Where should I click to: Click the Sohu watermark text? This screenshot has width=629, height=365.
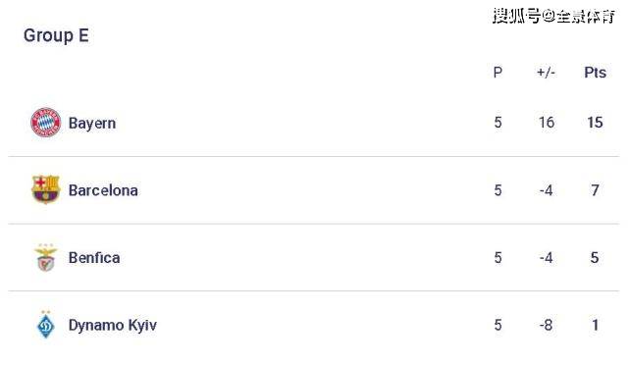553,17
